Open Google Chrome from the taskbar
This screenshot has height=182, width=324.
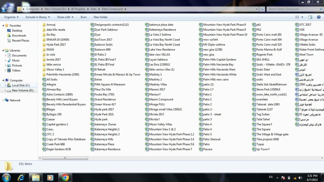[x=65, y=177]
